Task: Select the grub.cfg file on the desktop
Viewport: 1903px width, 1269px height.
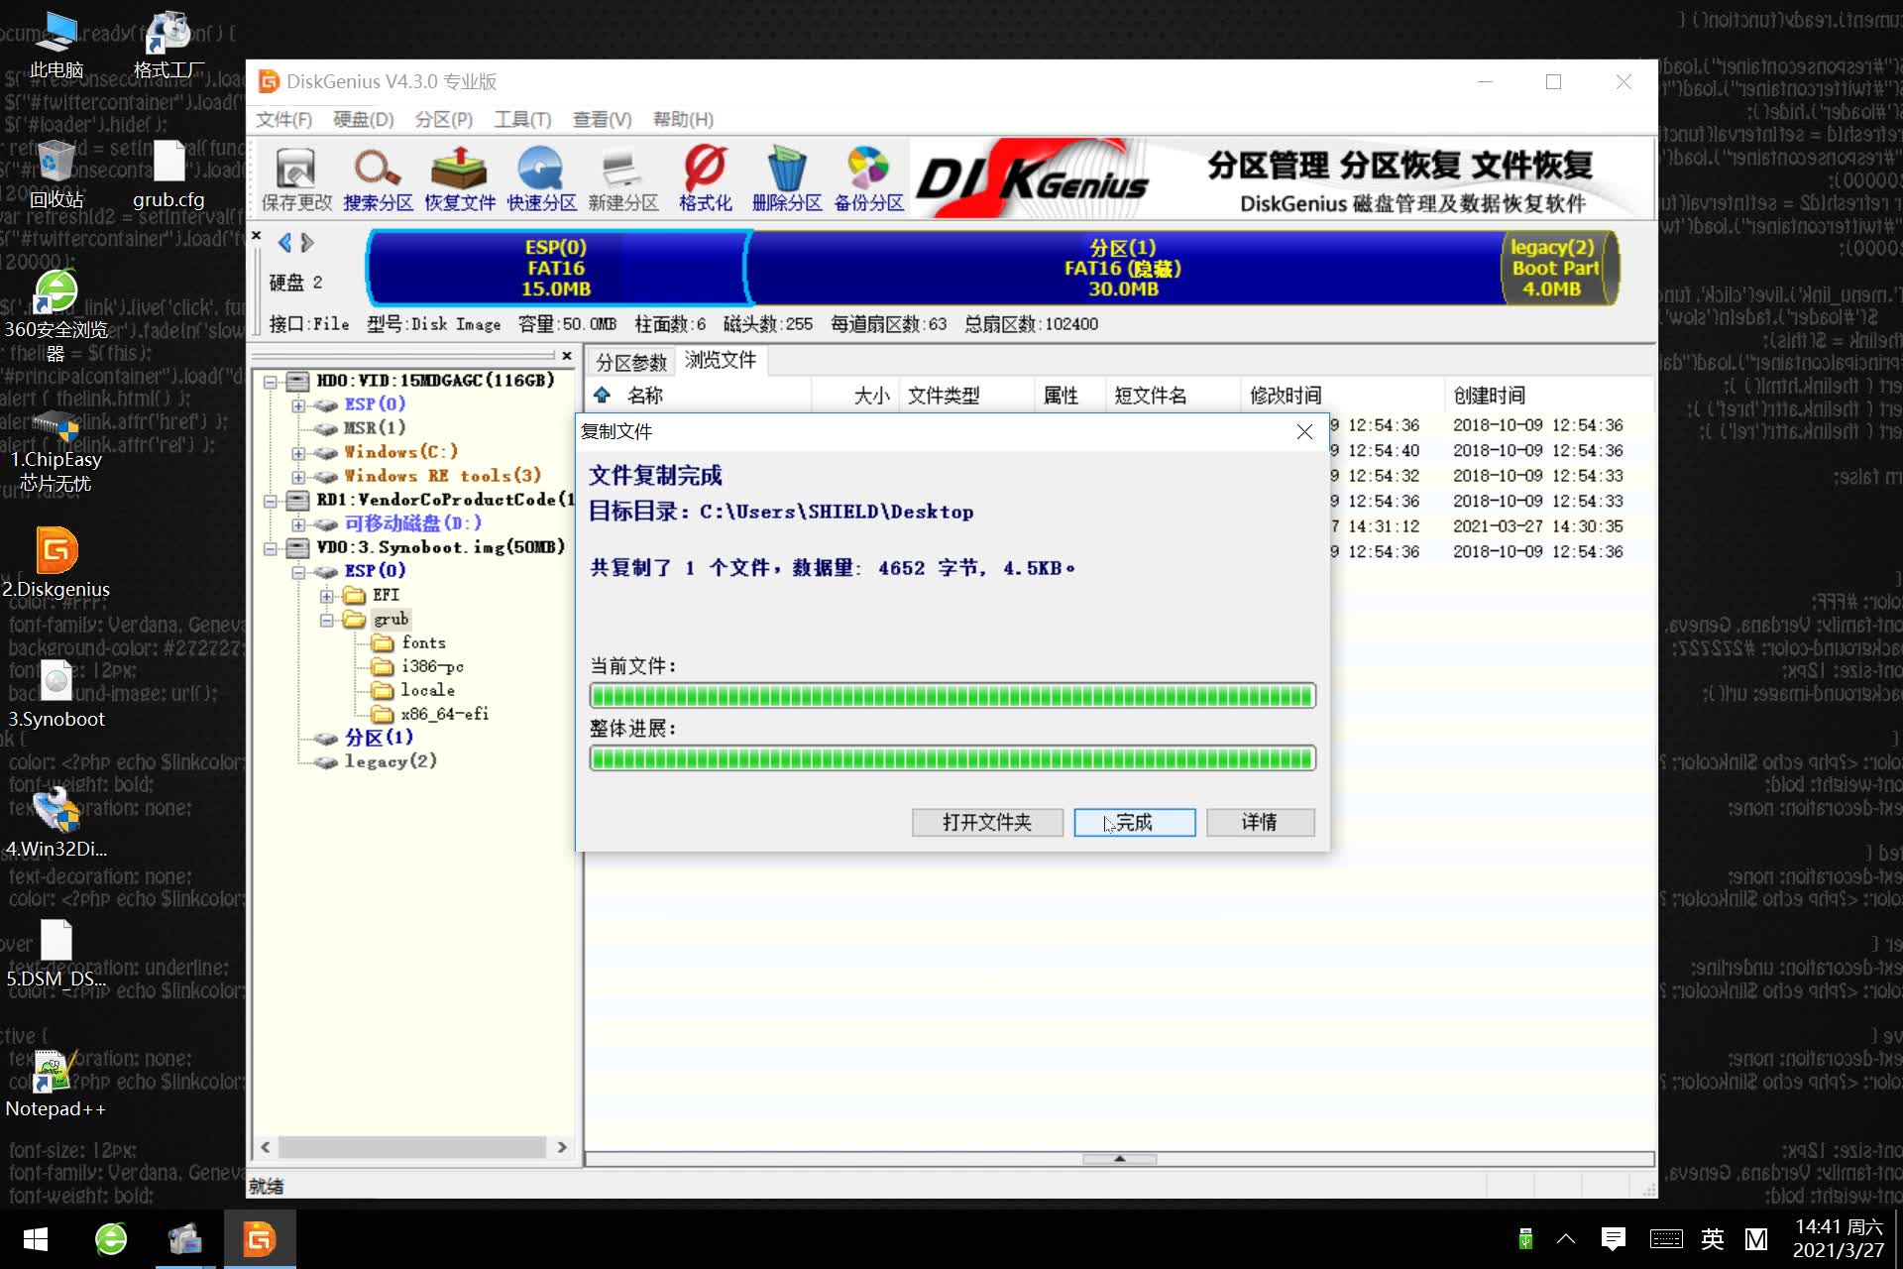Action: [168, 174]
